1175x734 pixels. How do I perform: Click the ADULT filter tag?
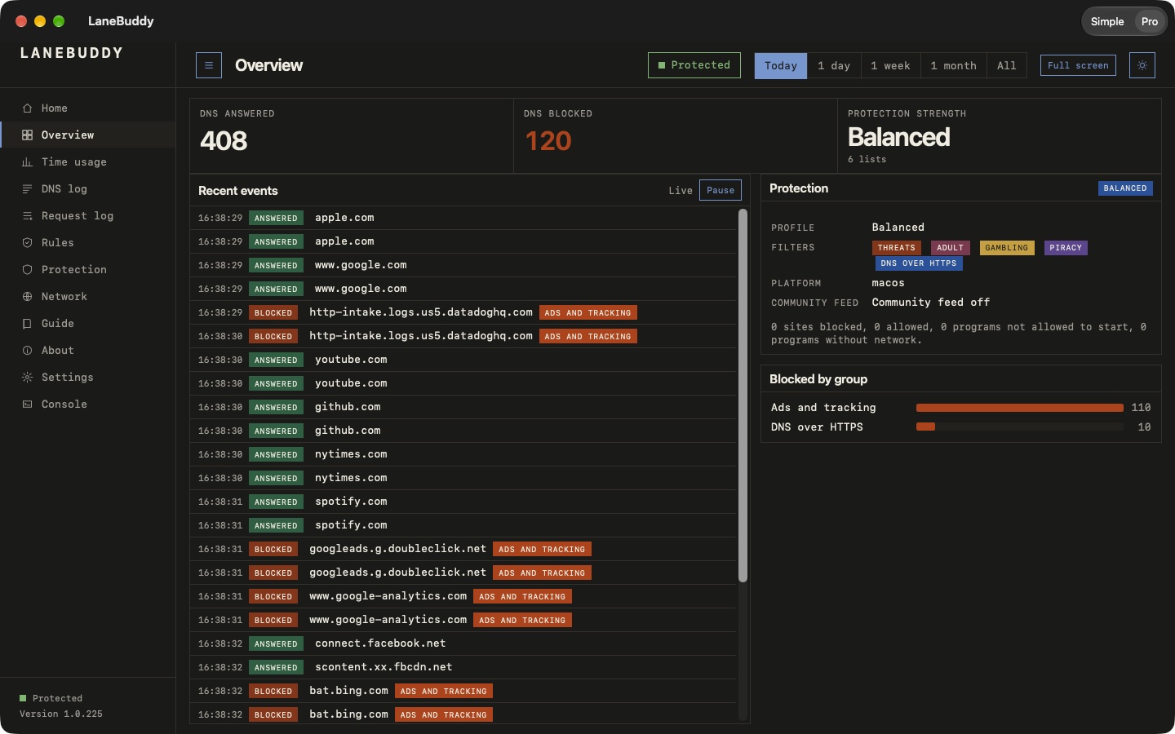click(x=951, y=248)
